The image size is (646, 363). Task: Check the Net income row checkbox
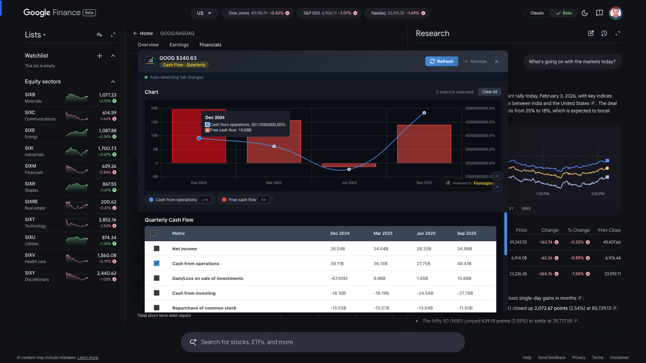coord(156,249)
